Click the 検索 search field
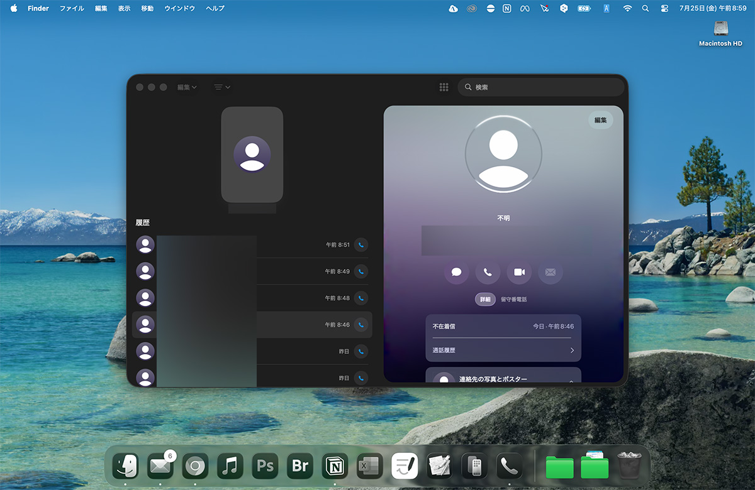 tap(541, 87)
